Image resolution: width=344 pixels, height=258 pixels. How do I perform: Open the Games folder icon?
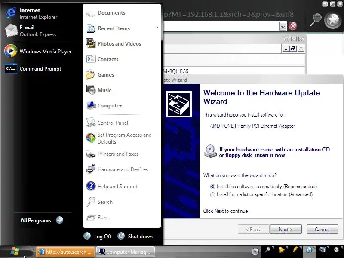point(90,74)
